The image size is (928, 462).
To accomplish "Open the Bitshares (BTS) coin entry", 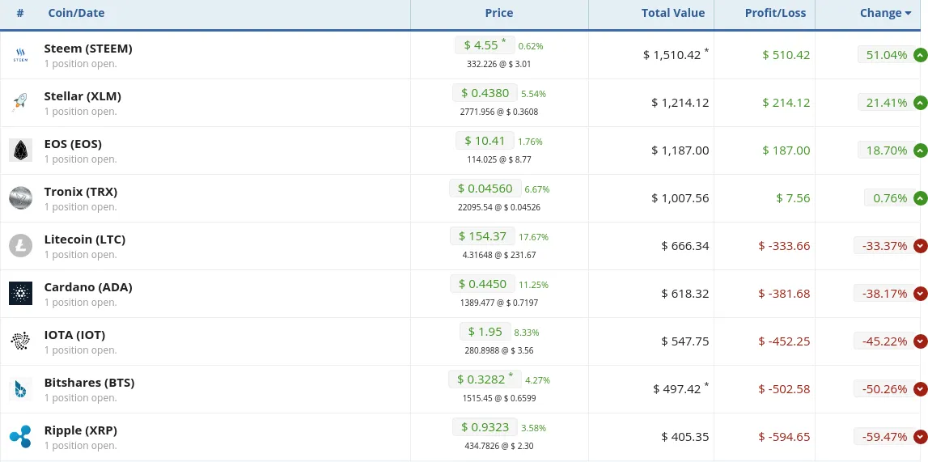I will click(x=89, y=383).
